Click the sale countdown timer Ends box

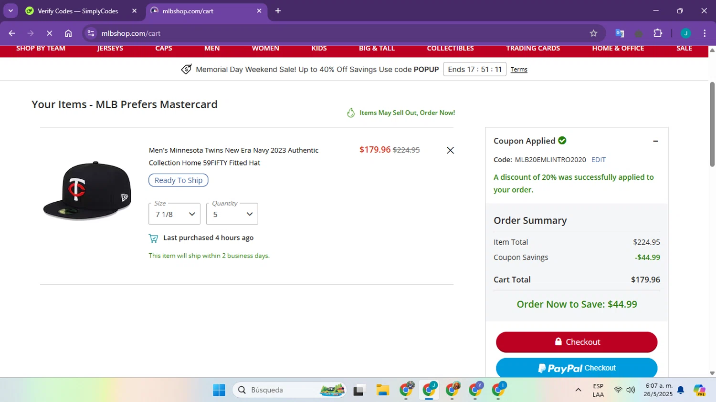(x=474, y=69)
